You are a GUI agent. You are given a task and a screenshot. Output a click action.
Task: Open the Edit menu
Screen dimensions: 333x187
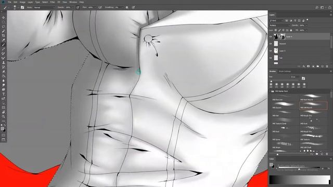coord(15,2)
